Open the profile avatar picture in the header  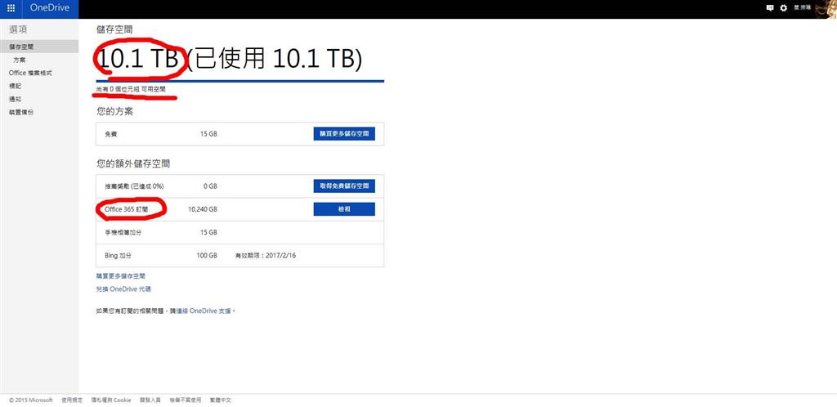[826, 9]
